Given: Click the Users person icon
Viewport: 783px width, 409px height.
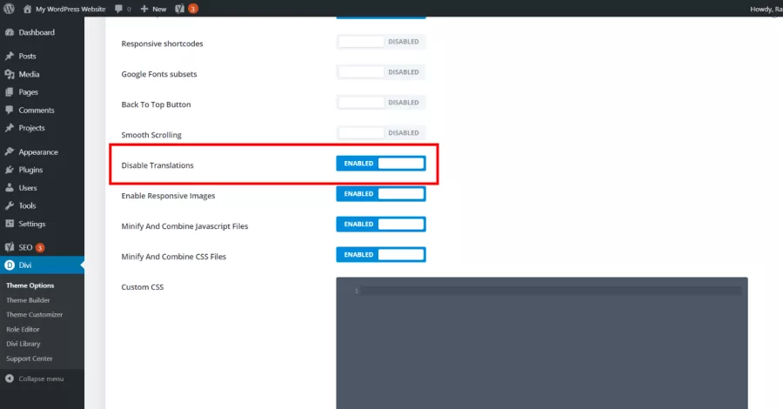Looking at the screenshot, I should point(10,188).
